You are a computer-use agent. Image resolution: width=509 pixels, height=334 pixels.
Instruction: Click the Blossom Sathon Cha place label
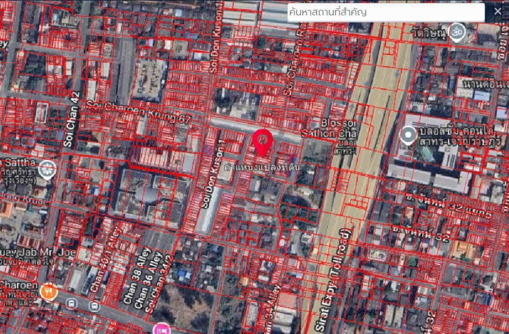click(x=340, y=129)
